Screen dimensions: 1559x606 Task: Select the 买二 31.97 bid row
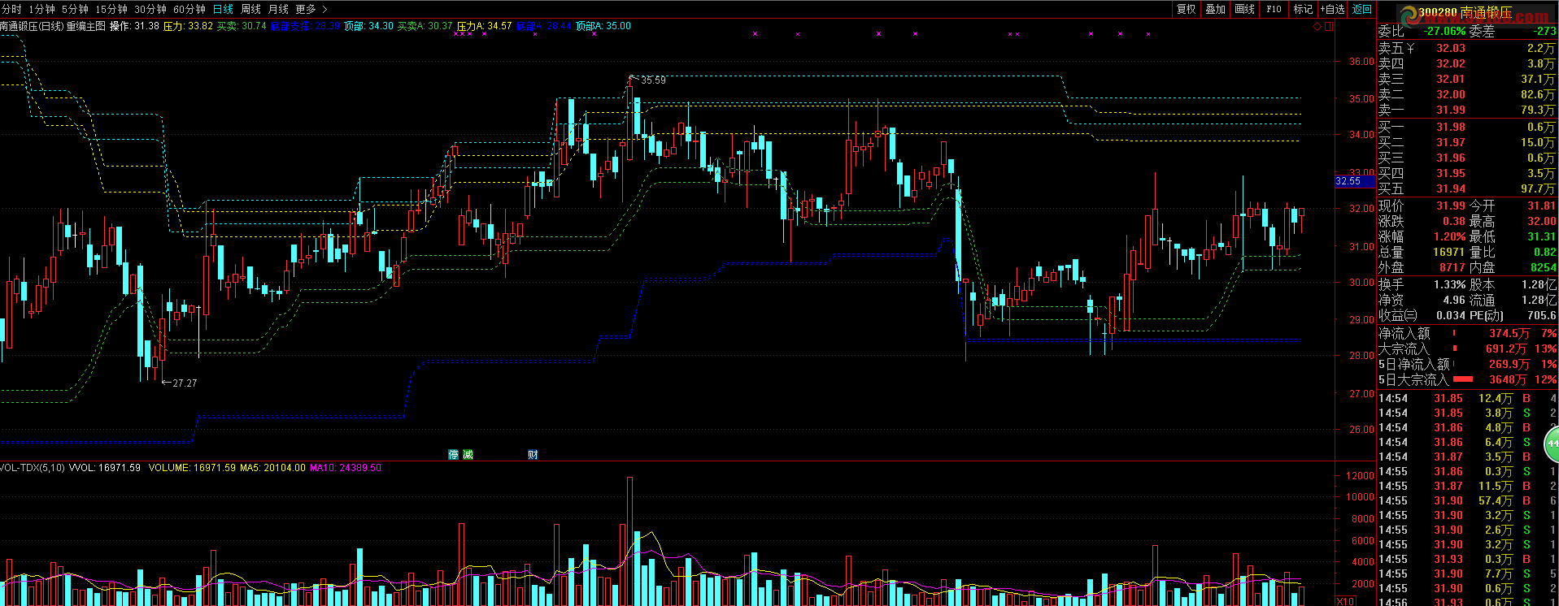point(1467,142)
